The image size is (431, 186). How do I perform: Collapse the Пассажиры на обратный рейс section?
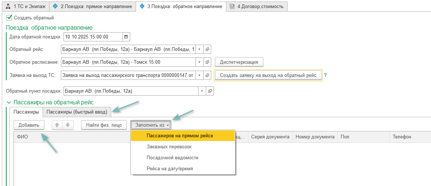pos(8,103)
